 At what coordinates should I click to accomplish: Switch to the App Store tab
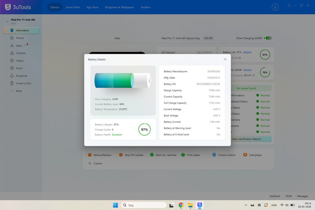point(93,7)
